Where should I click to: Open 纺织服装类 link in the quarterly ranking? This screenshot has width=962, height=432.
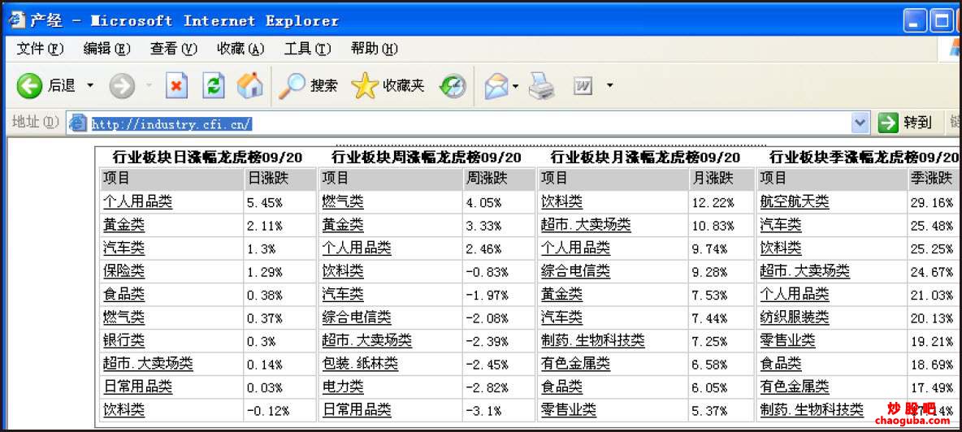[x=795, y=318]
